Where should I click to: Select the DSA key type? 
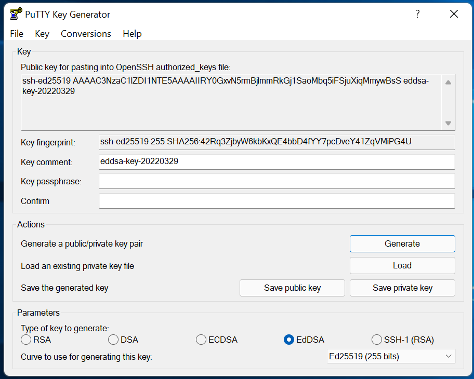[113, 340]
